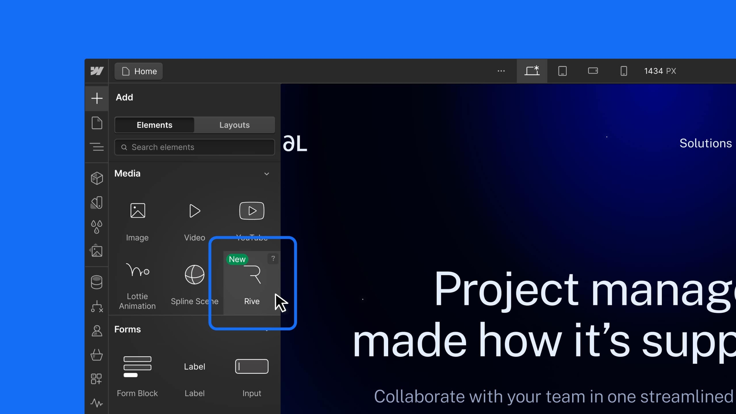Switch to mobile portrait breakpoint
Image resolution: width=736 pixels, height=414 pixels.
pos(623,71)
